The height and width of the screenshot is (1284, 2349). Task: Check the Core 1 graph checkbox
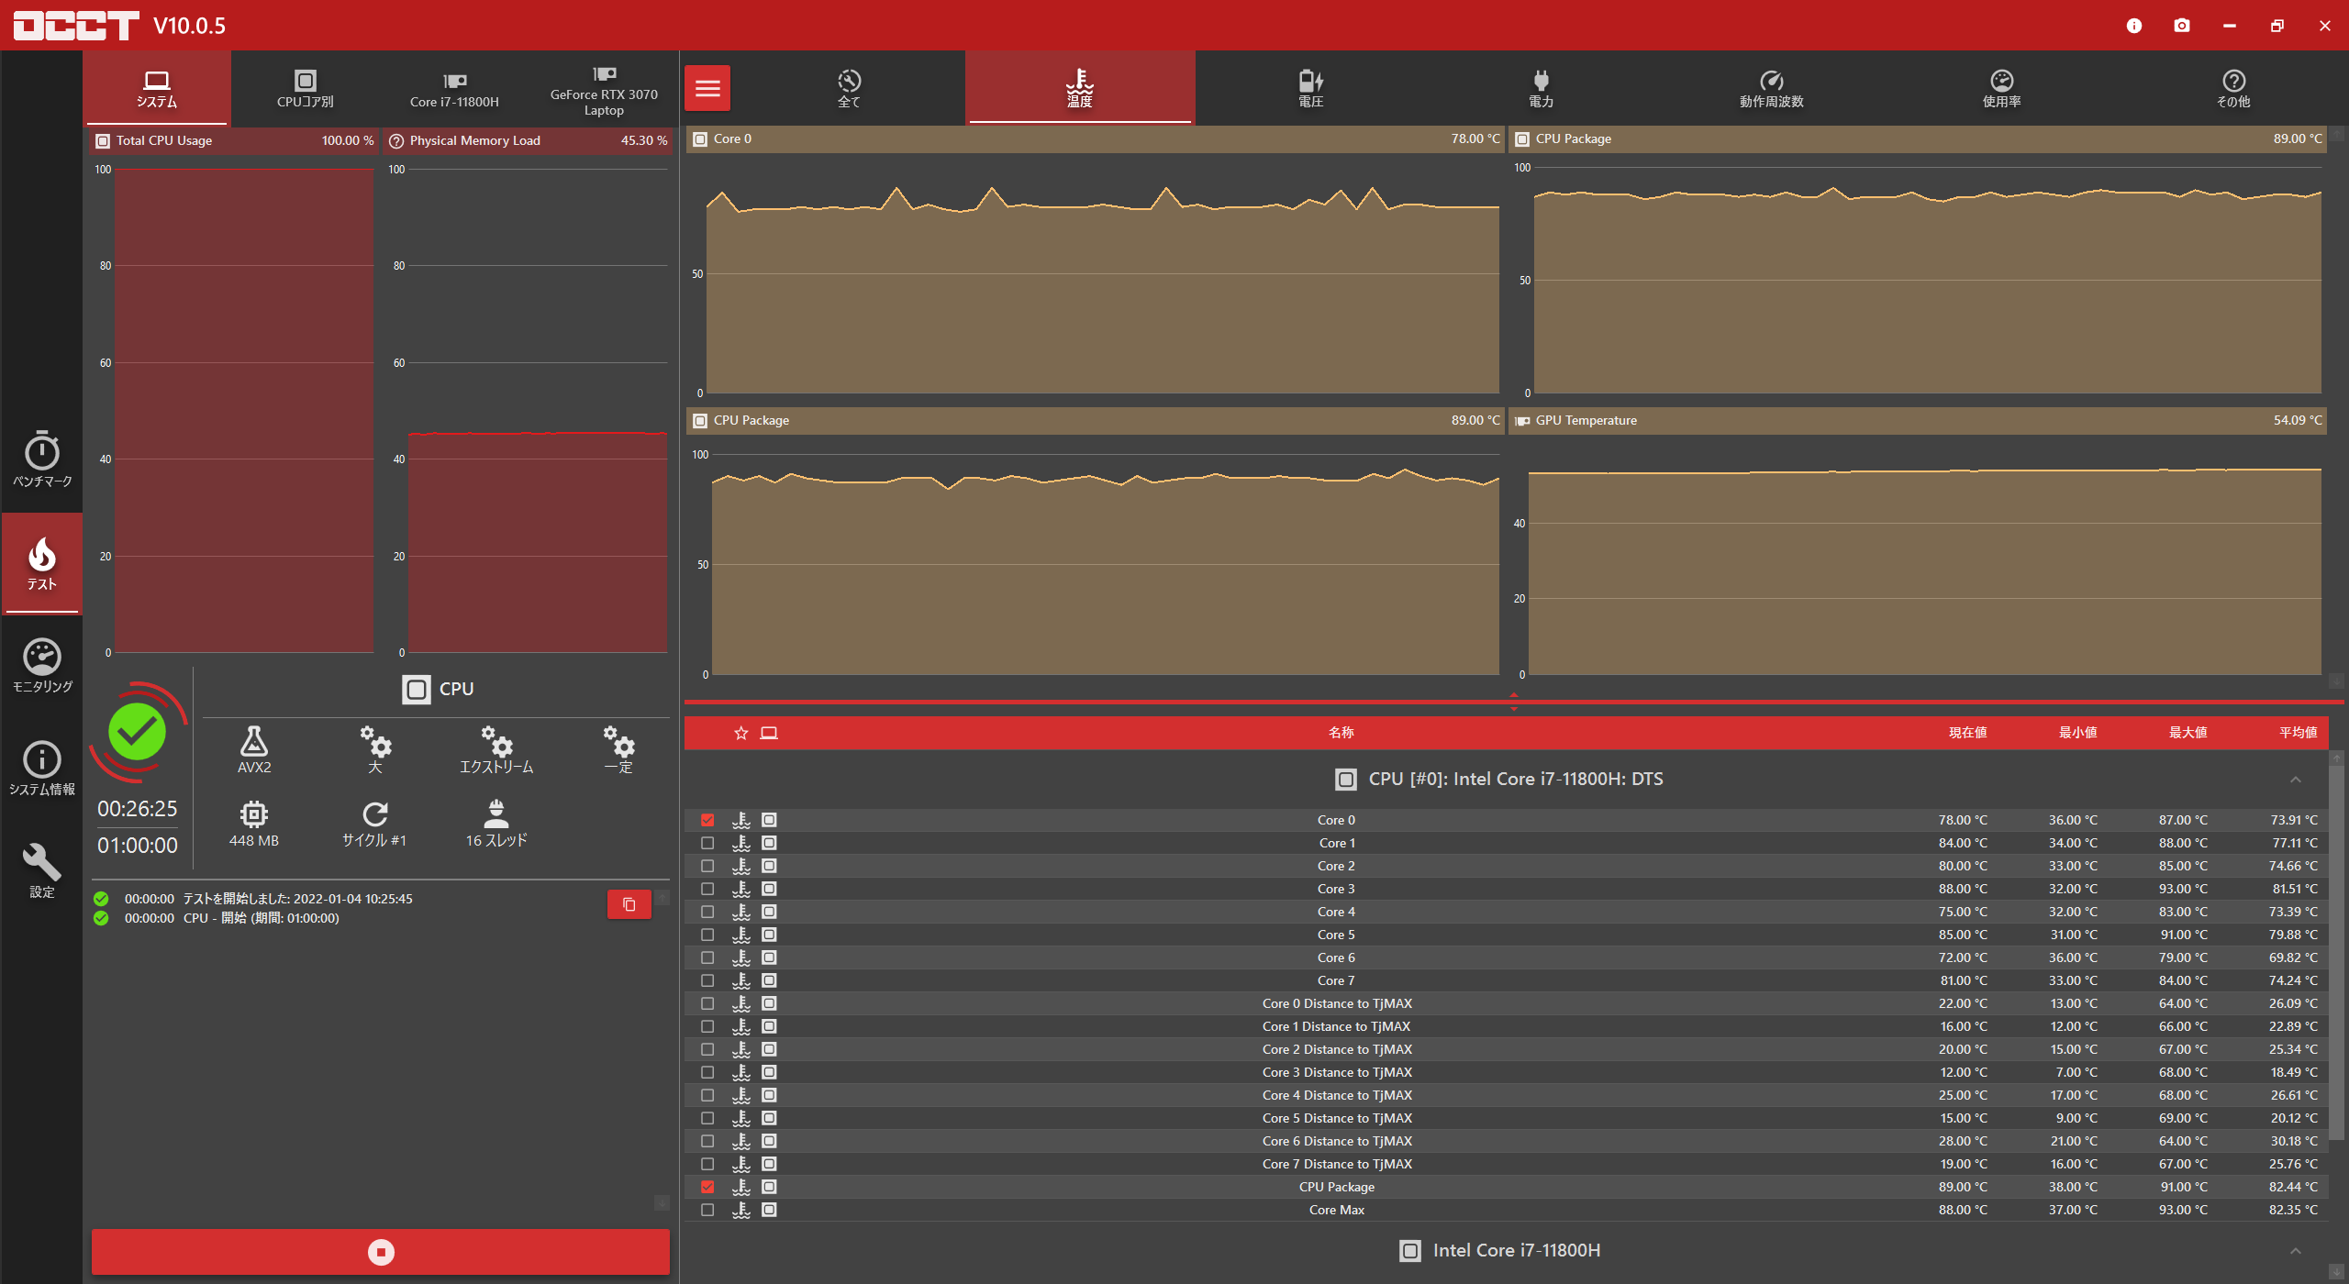click(x=707, y=843)
